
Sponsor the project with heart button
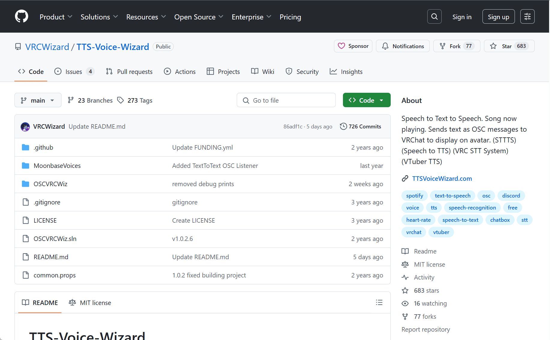pyautogui.click(x=353, y=46)
